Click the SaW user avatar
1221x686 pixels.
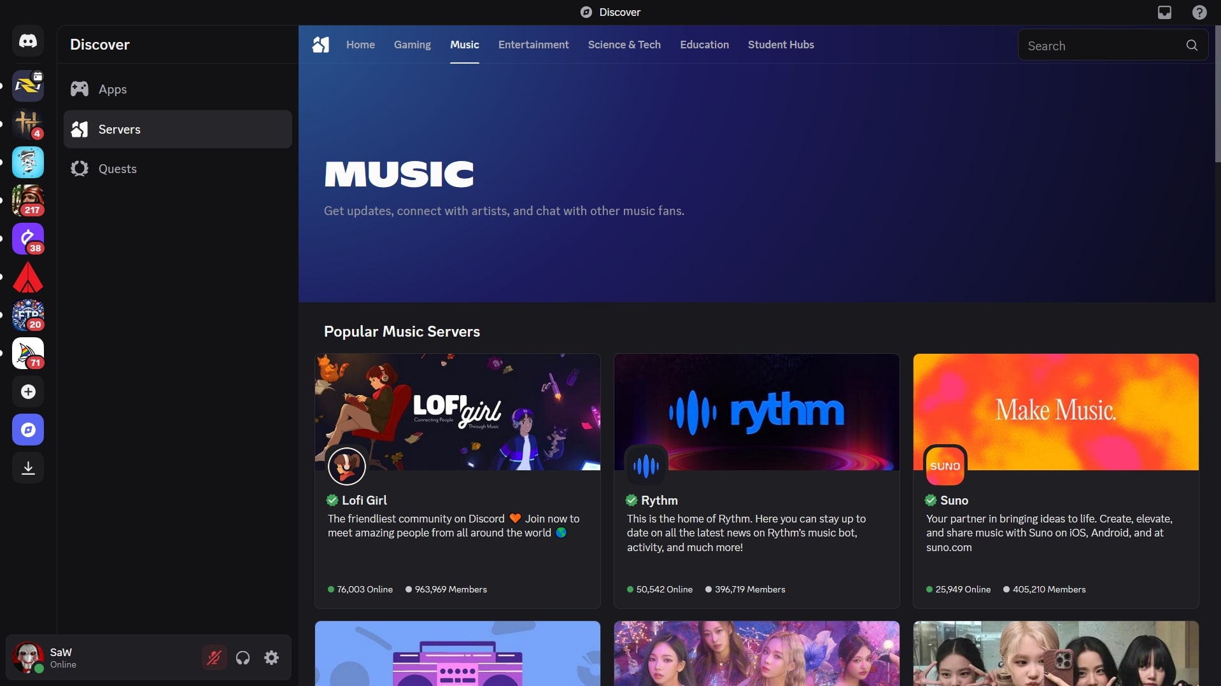(28, 657)
